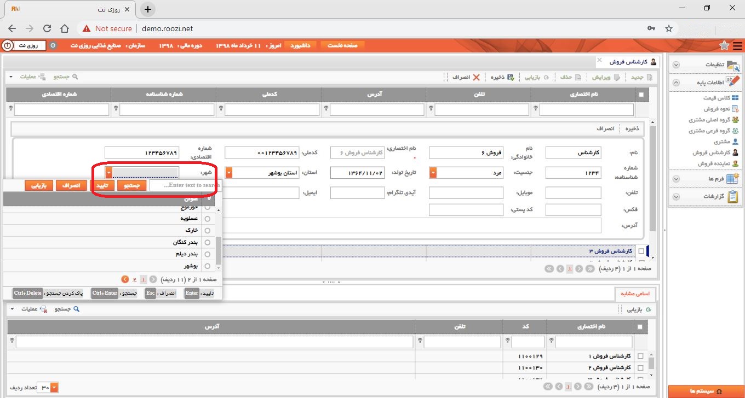Click the city search text field
Viewport: 745px width, 398px height.
185,186
